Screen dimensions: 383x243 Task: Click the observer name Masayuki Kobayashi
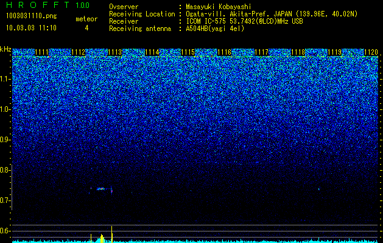coord(219,7)
